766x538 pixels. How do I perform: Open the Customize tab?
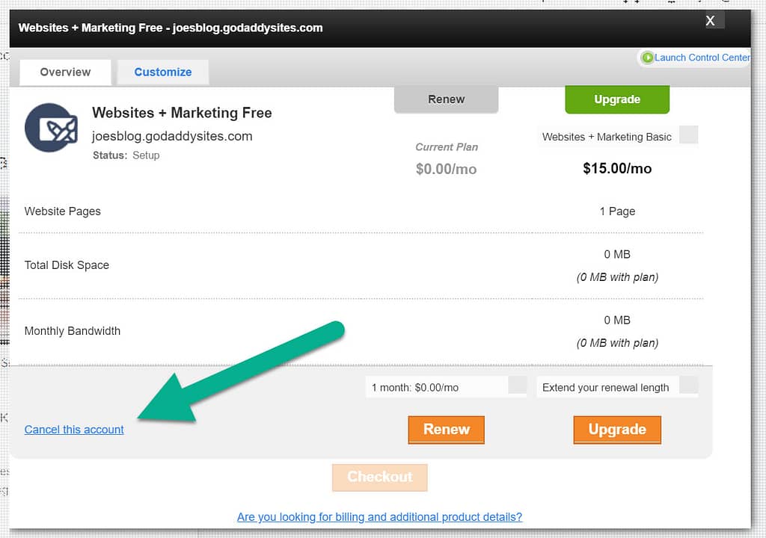163,72
